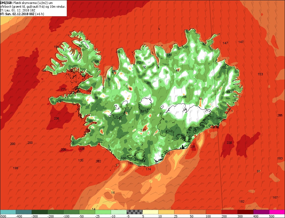The height and width of the screenshot is (218, 285).
Task: Select the value -107 on Snæfellsnes peninsula
Action: click(60, 101)
